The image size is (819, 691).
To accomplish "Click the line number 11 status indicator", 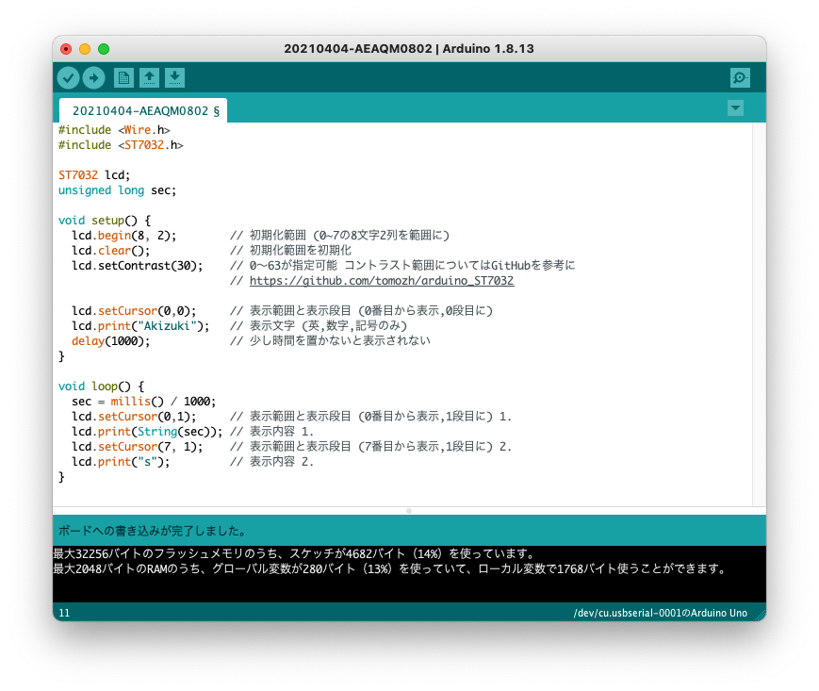I will pyautogui.click(x=62, y=612).
